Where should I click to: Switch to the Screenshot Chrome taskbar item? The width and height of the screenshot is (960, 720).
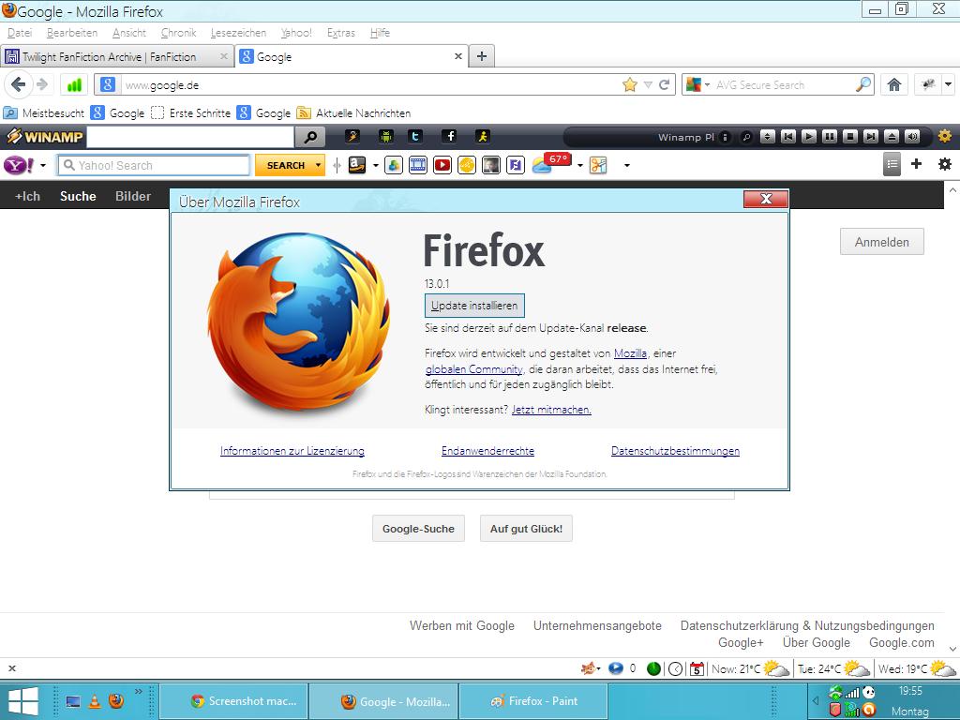tap(233, 701)
